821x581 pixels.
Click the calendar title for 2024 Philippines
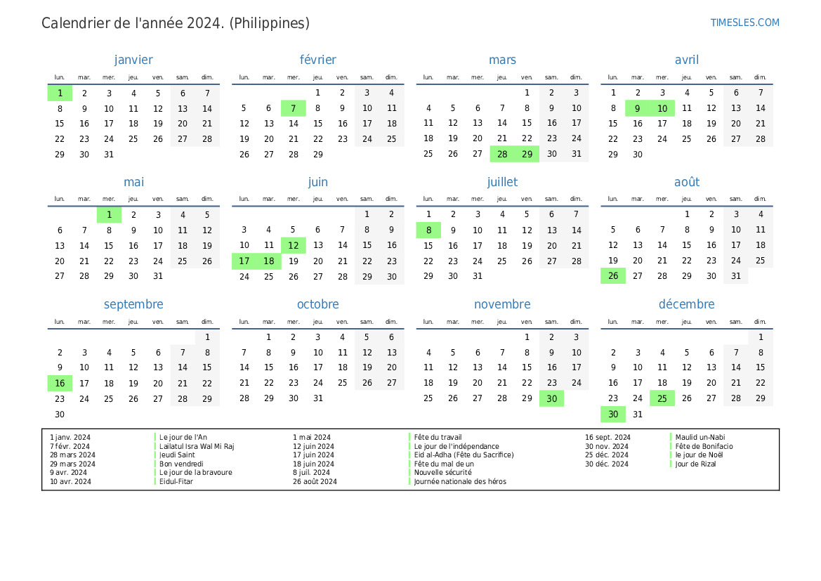(176, 23)
